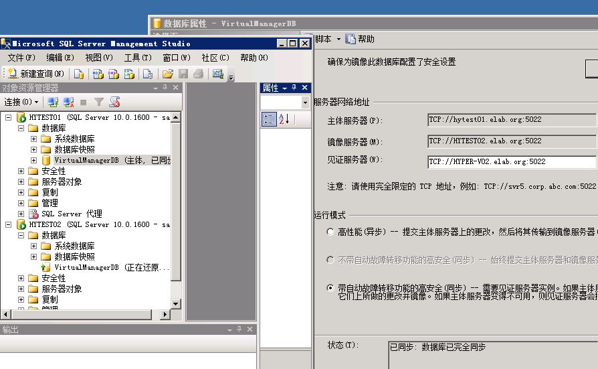Click the SQL Server 代理 agent icon

pyautogui.click(x=33, y=214)
